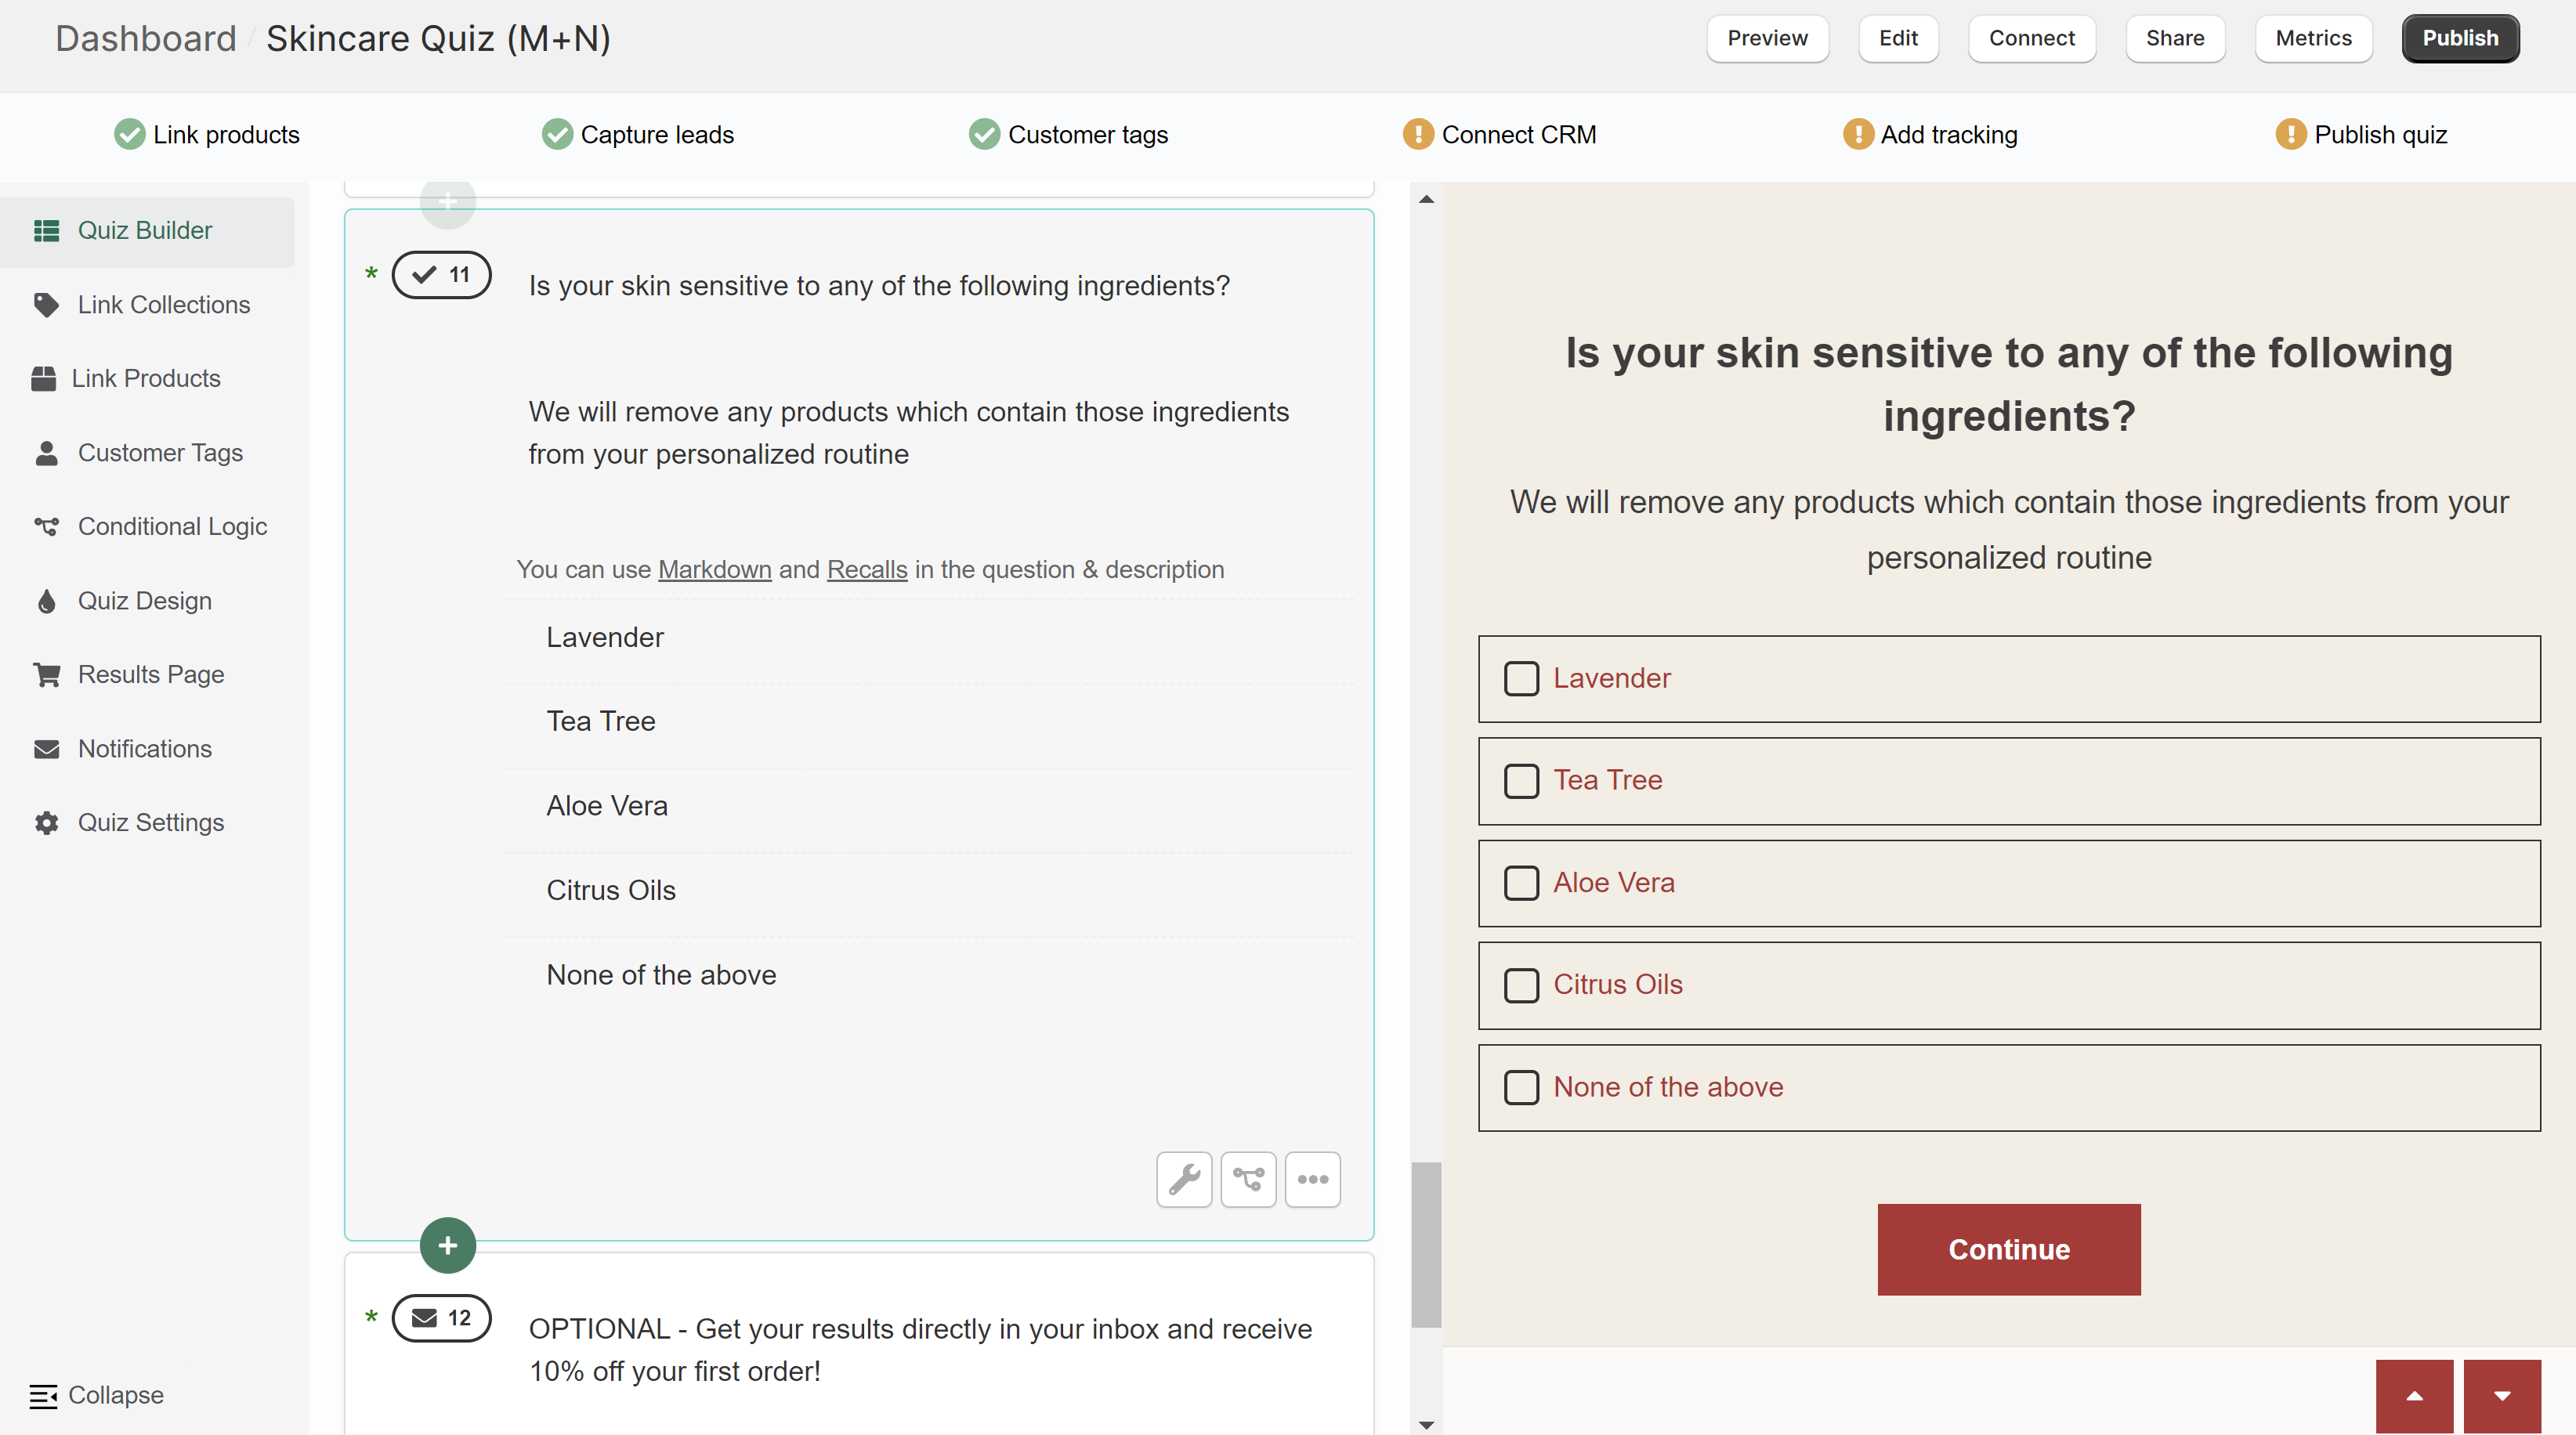The height and width of the screenshot is (1435, 2576).
Task: Click the Customer tags green check icon
Action: 984,134
